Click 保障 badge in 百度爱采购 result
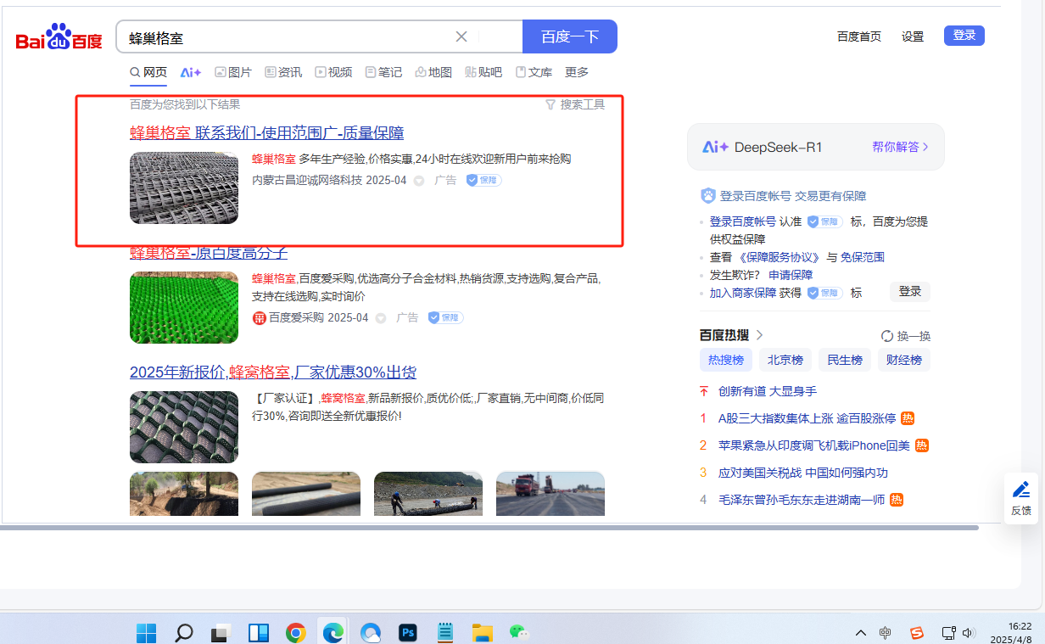This screenshot has width=1045, height=644. tap(445, 317)
